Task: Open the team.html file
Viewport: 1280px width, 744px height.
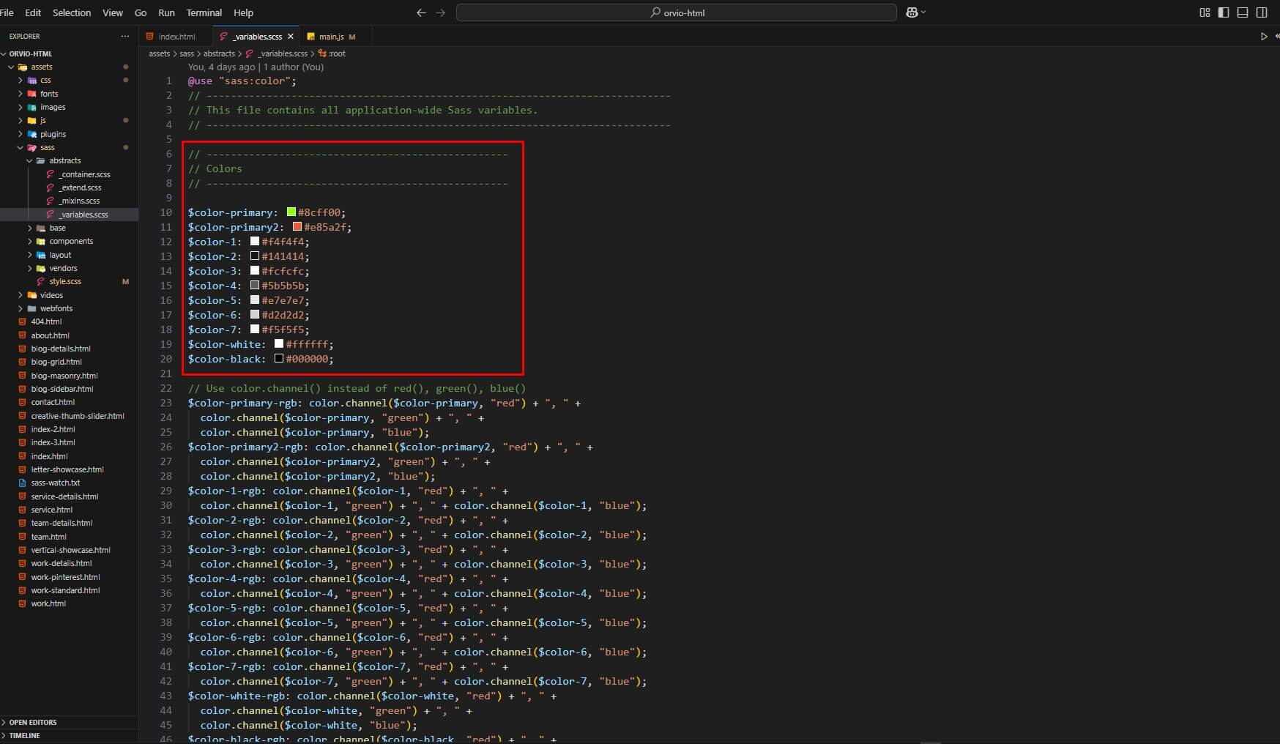Action: (x=48, y=537)
